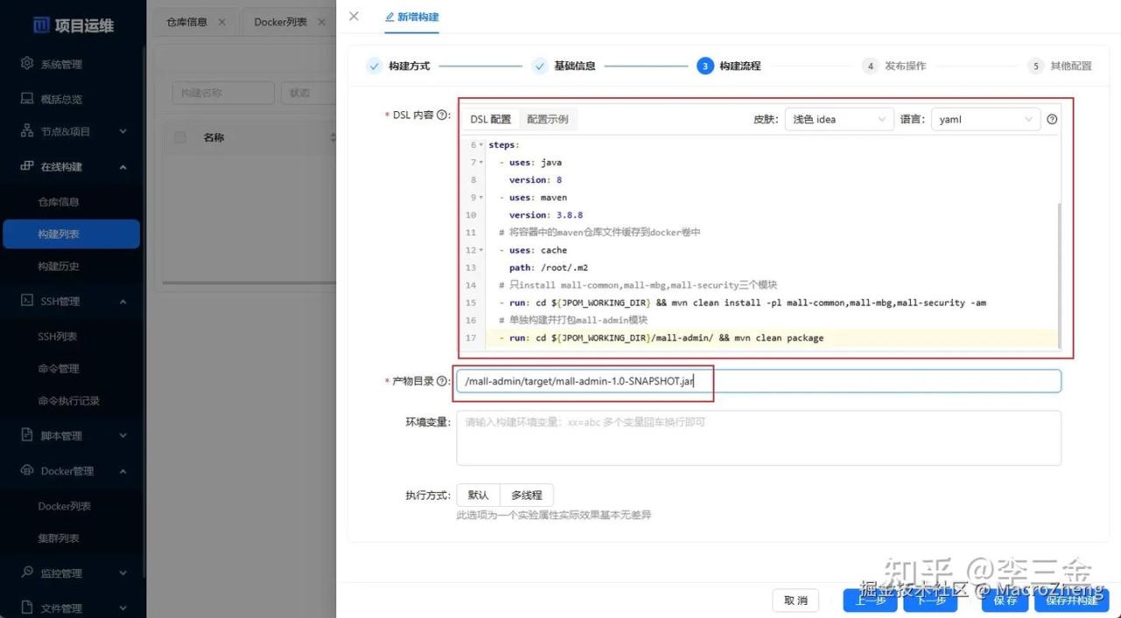Click the 取消 button
Image resolution: width=1121 pixels, height=618 pixels.
click(x=795, y=600)
